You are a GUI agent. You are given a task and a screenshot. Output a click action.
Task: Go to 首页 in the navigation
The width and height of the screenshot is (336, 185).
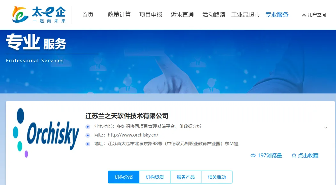88,15
